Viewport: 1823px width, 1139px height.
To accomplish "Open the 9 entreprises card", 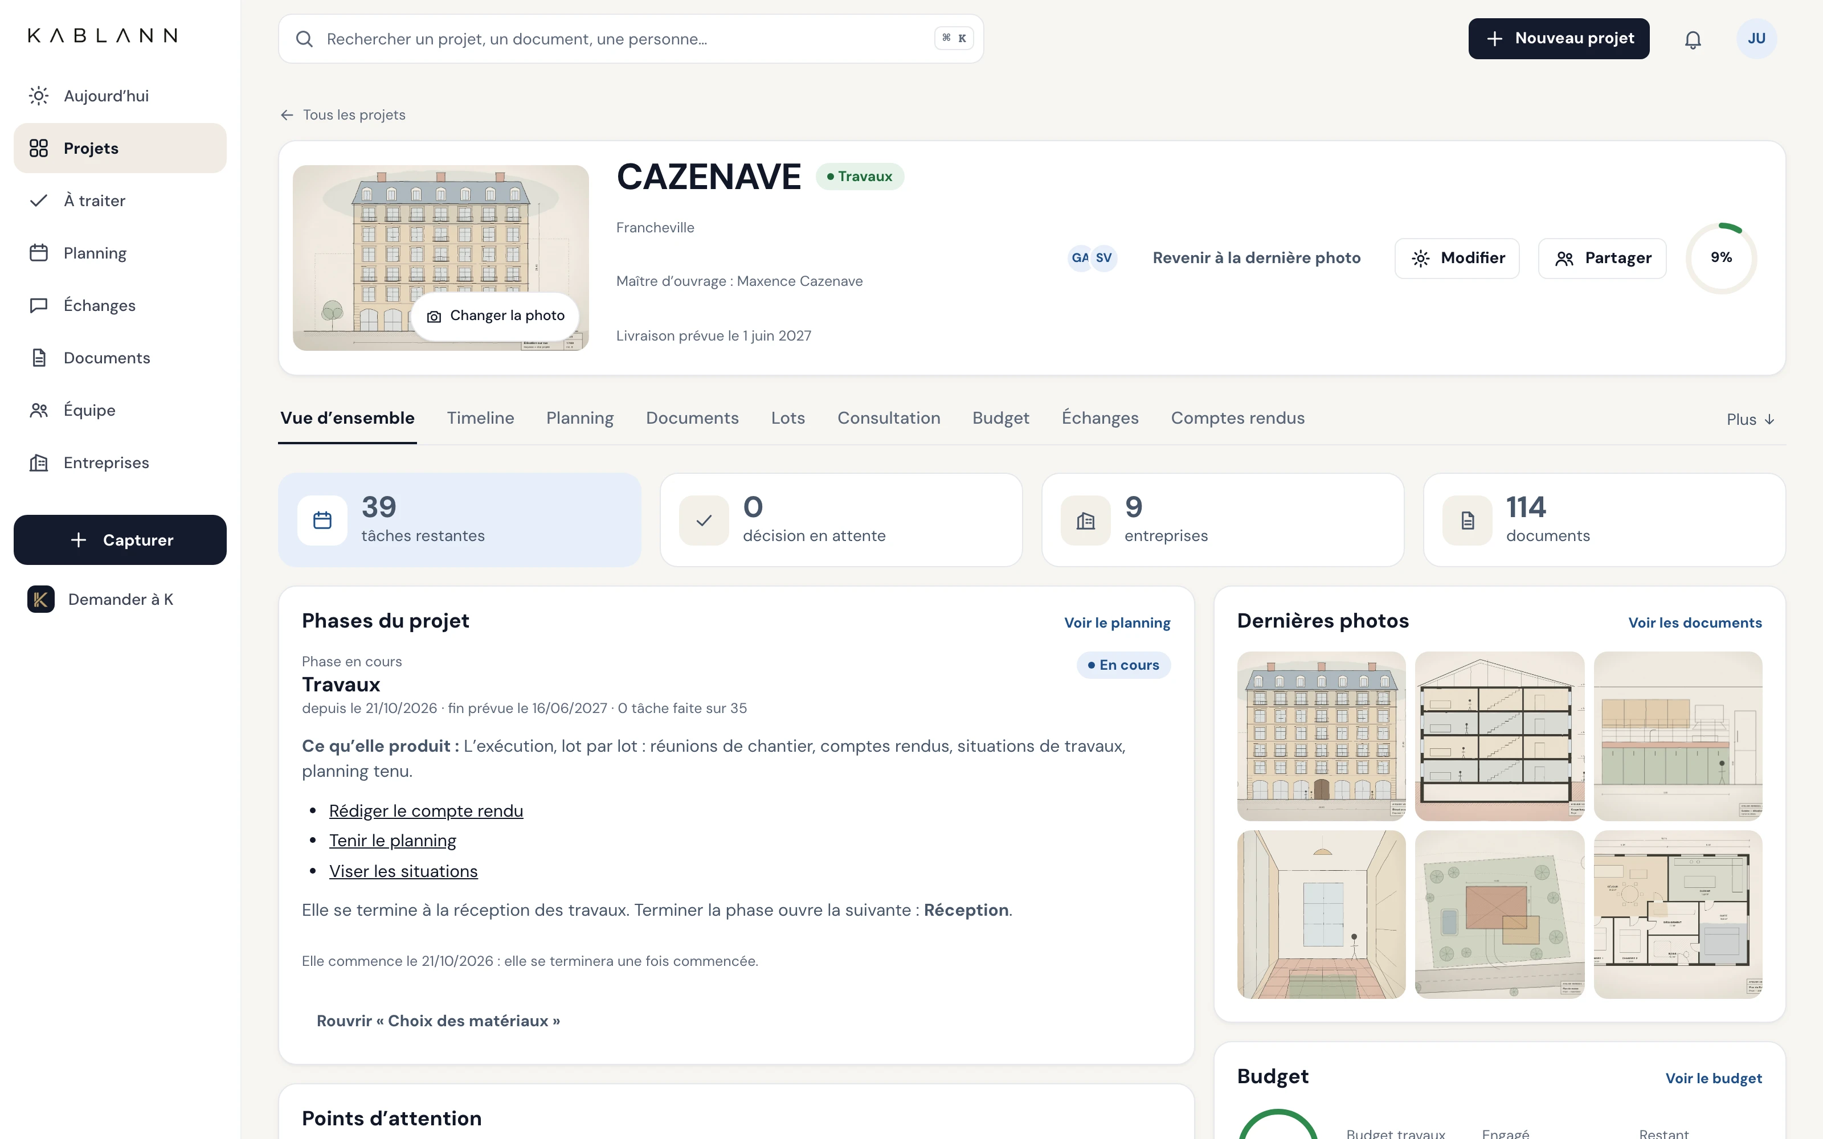I will (1223, 520).
